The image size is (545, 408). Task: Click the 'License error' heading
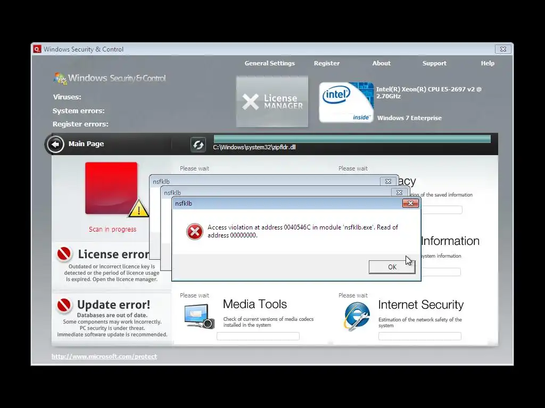point(114,254)
